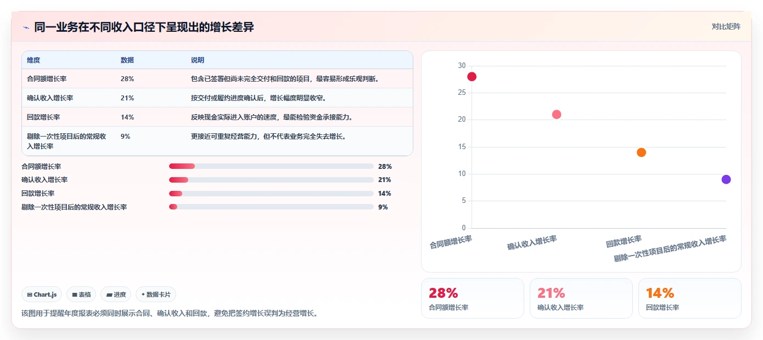The width and height of the screenshot is (763, 340).
Task: Select the 剔除一次性项目后的常规收入增长率 table row label
Action: 66,141
